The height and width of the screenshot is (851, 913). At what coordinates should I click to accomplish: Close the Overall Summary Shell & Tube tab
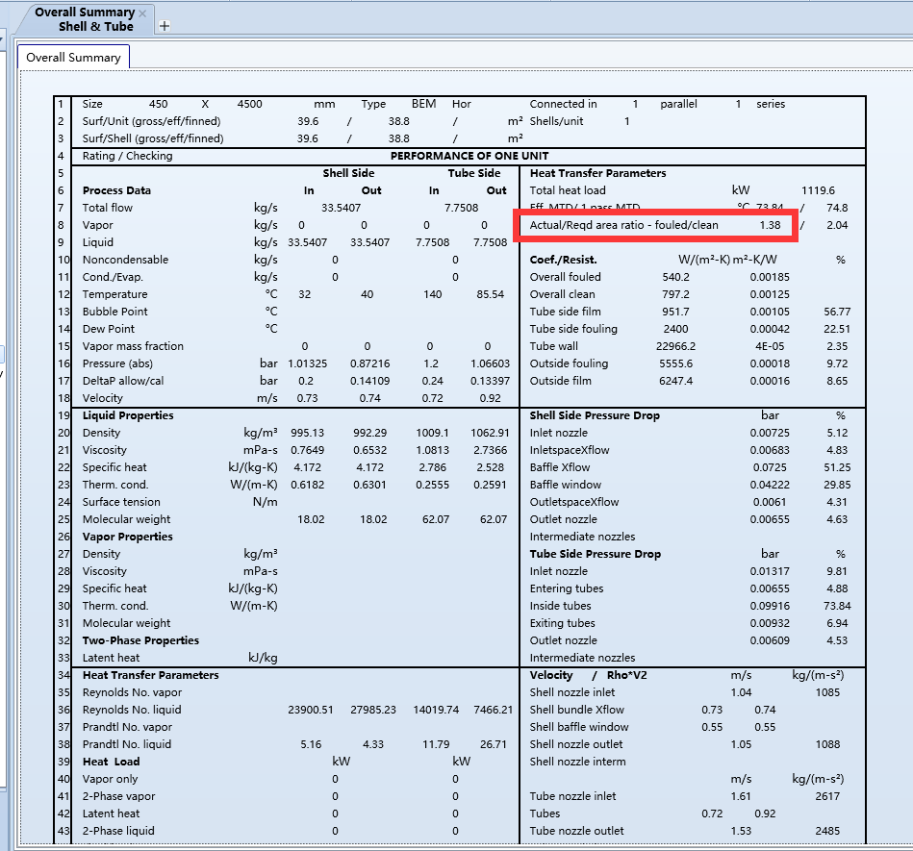tap(142, 13)
